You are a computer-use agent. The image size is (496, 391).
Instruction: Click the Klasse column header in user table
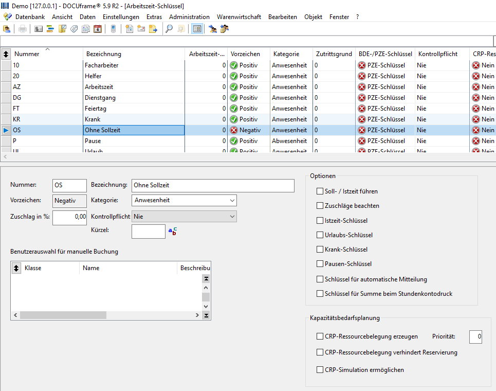pyautogui.click(x=50, y=268)
